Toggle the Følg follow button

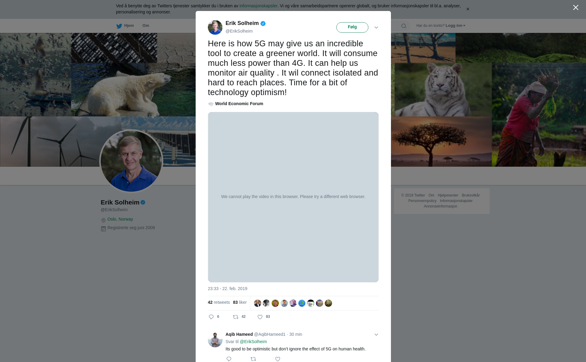(x=352, y=27)
